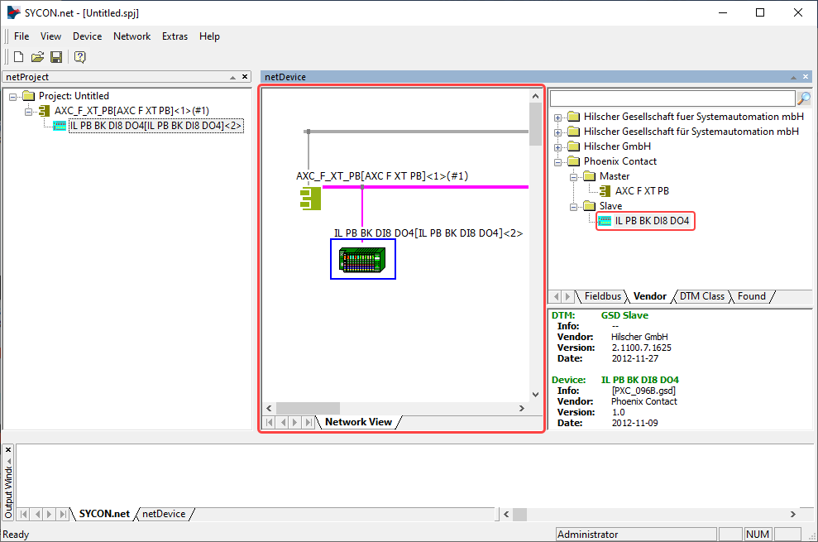The image size is (818, 542).
Task: Go to last Network View tab button
Action: click(x=309, y=422)
